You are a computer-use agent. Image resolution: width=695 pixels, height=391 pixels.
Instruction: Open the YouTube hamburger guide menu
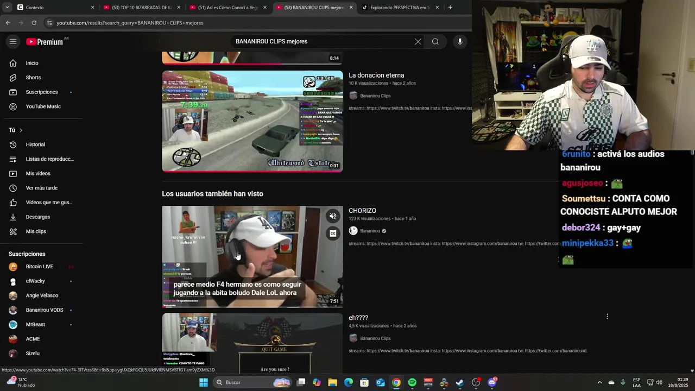coord(13,42)
